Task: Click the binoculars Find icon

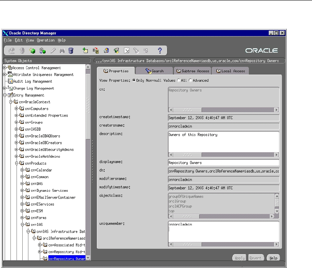Action: click(x=62, y=51)
